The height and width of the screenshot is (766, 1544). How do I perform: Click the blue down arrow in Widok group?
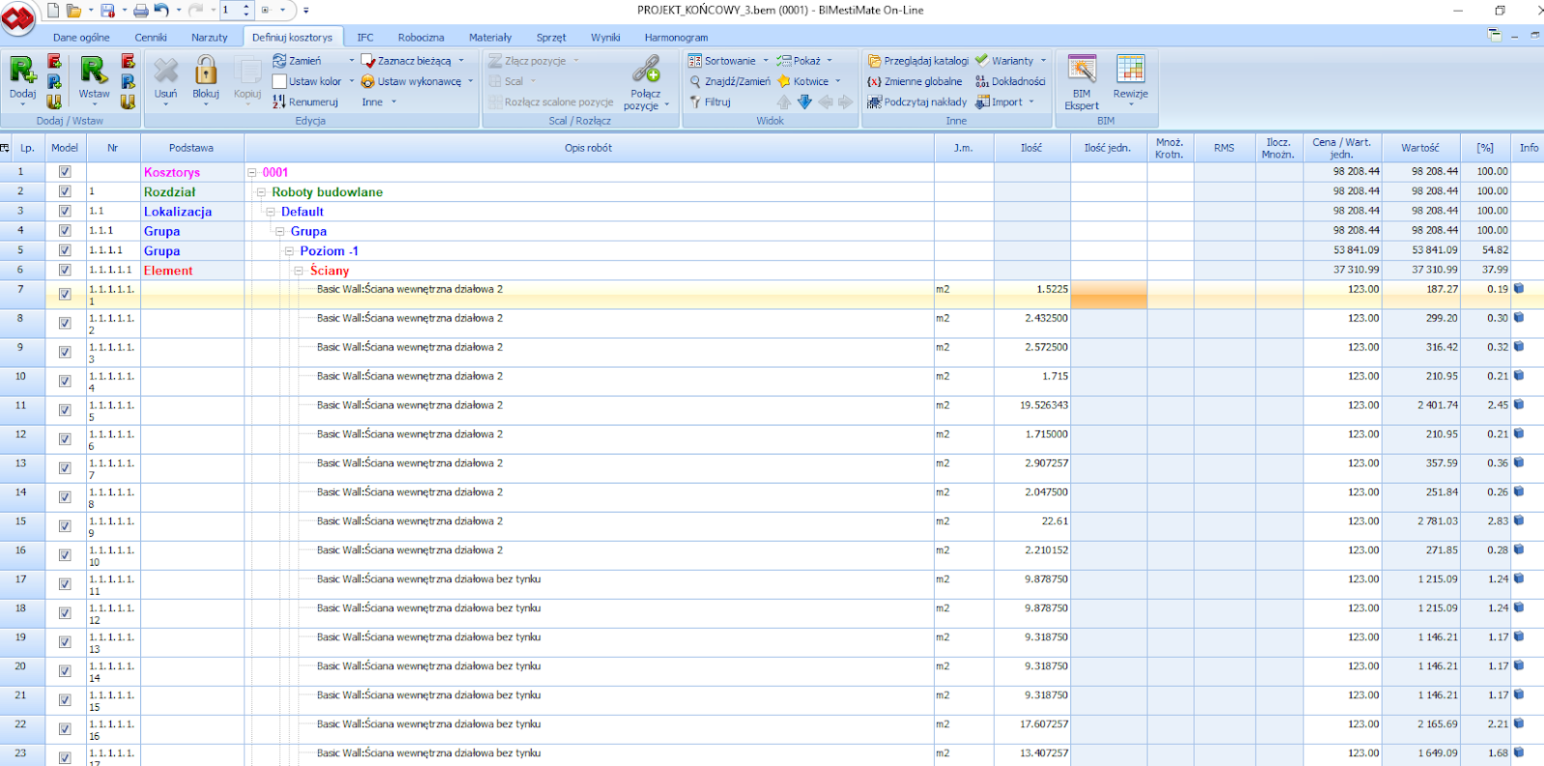click(x=804, y=102)
